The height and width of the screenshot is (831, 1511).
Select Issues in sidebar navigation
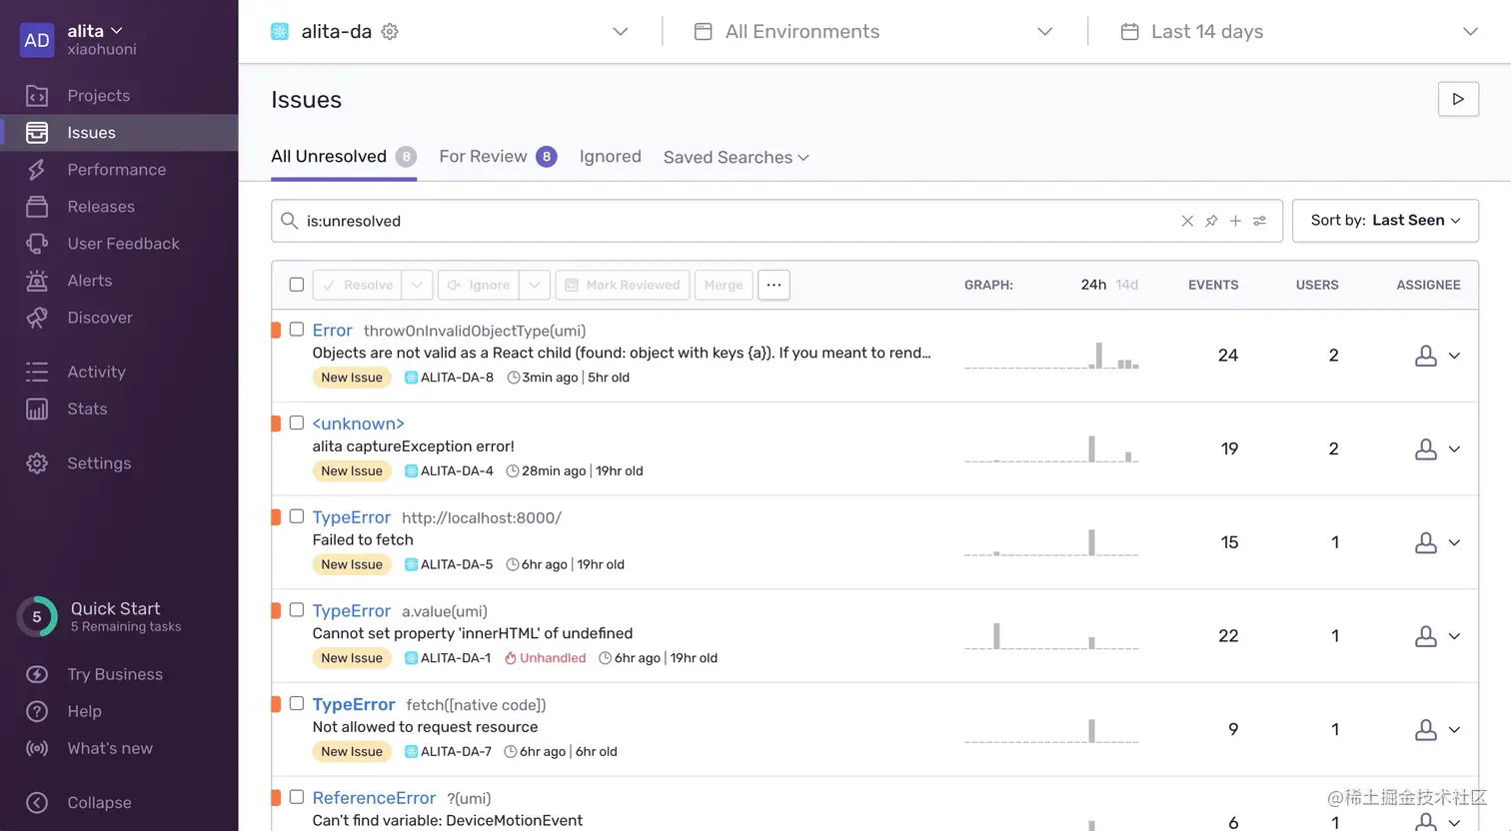(x=119, y=133)
